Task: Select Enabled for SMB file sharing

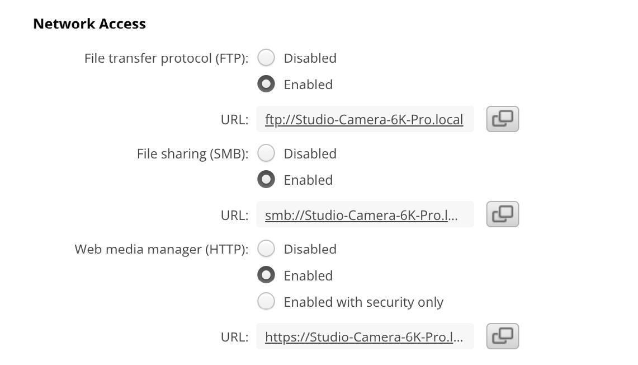Action: (x=266, y=180)
